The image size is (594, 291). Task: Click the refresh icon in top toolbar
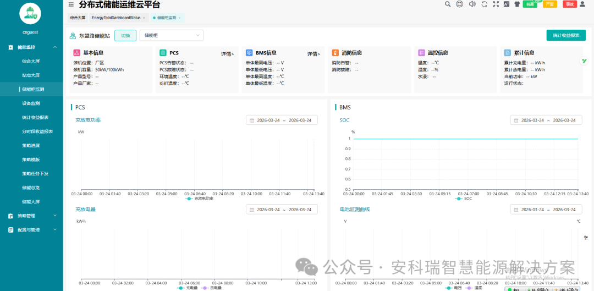point(484,4)
